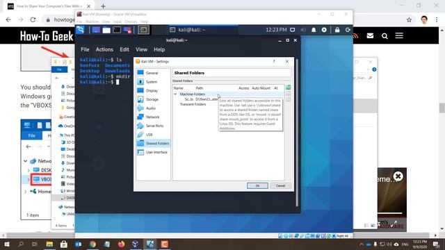
Task: Click the Path column header
Action: tap(200, 88)
